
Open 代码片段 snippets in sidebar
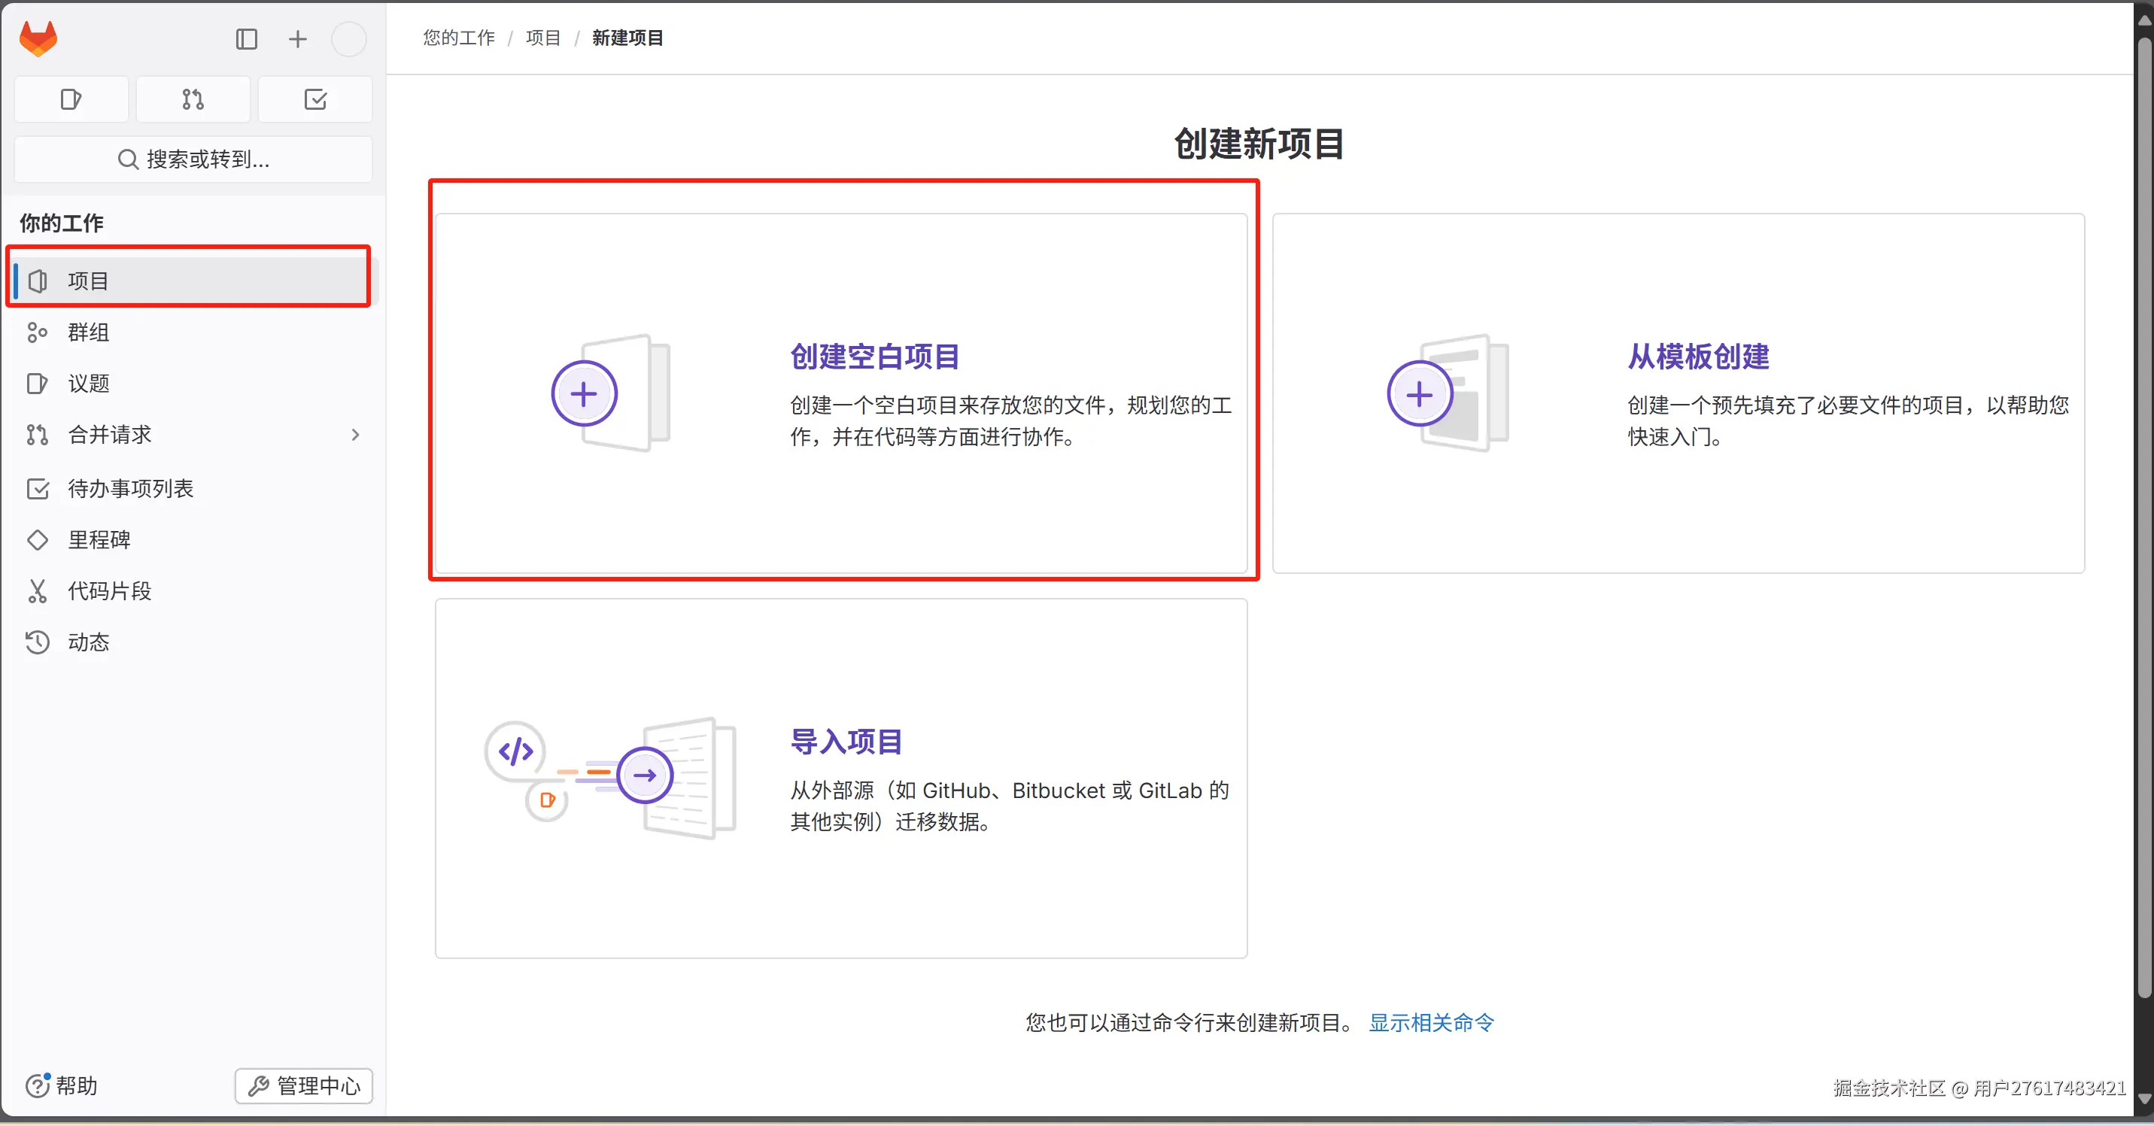tap(110, 591)
